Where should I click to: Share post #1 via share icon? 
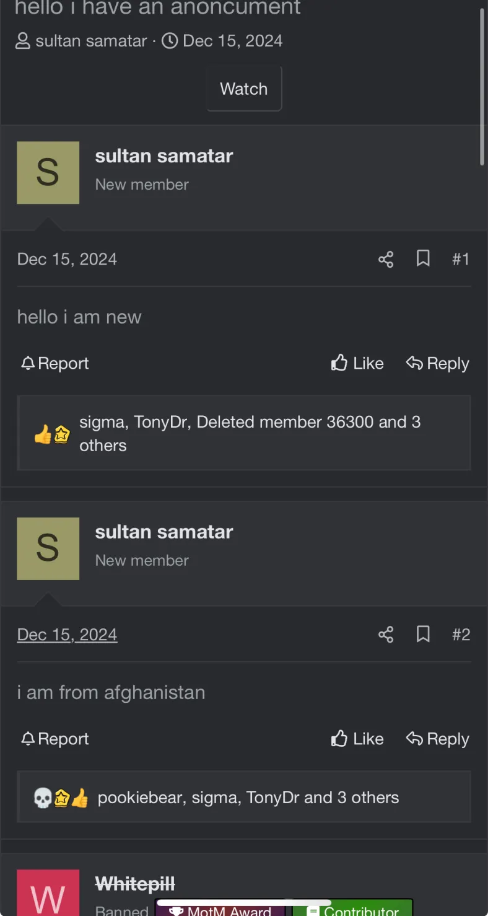click(386, 259)
